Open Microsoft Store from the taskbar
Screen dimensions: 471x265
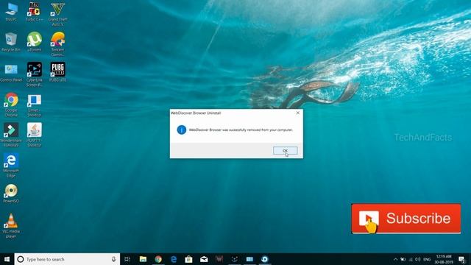pos(188,259)
